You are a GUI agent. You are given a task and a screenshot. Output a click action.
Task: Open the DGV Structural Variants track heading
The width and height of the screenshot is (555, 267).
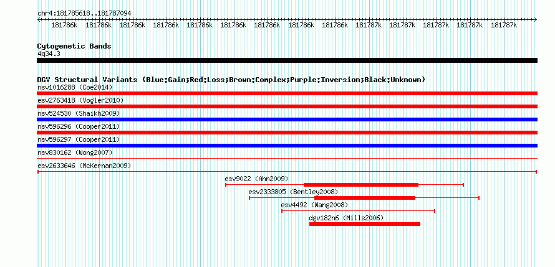pos(231,80)
